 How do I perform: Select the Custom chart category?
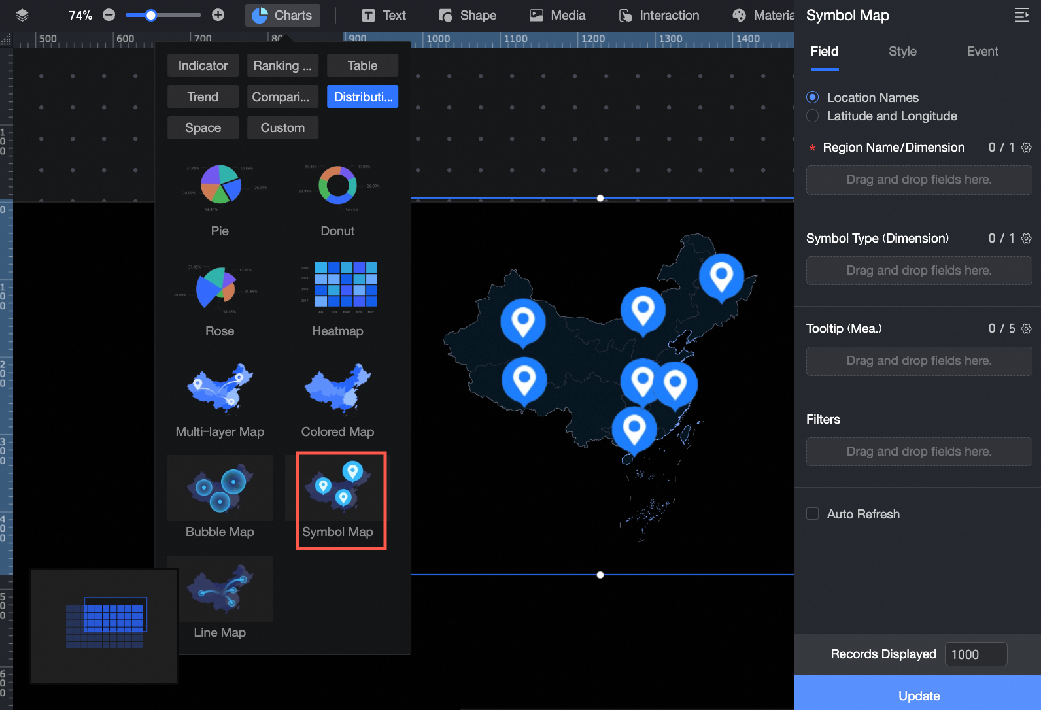(x=282, y=127)
